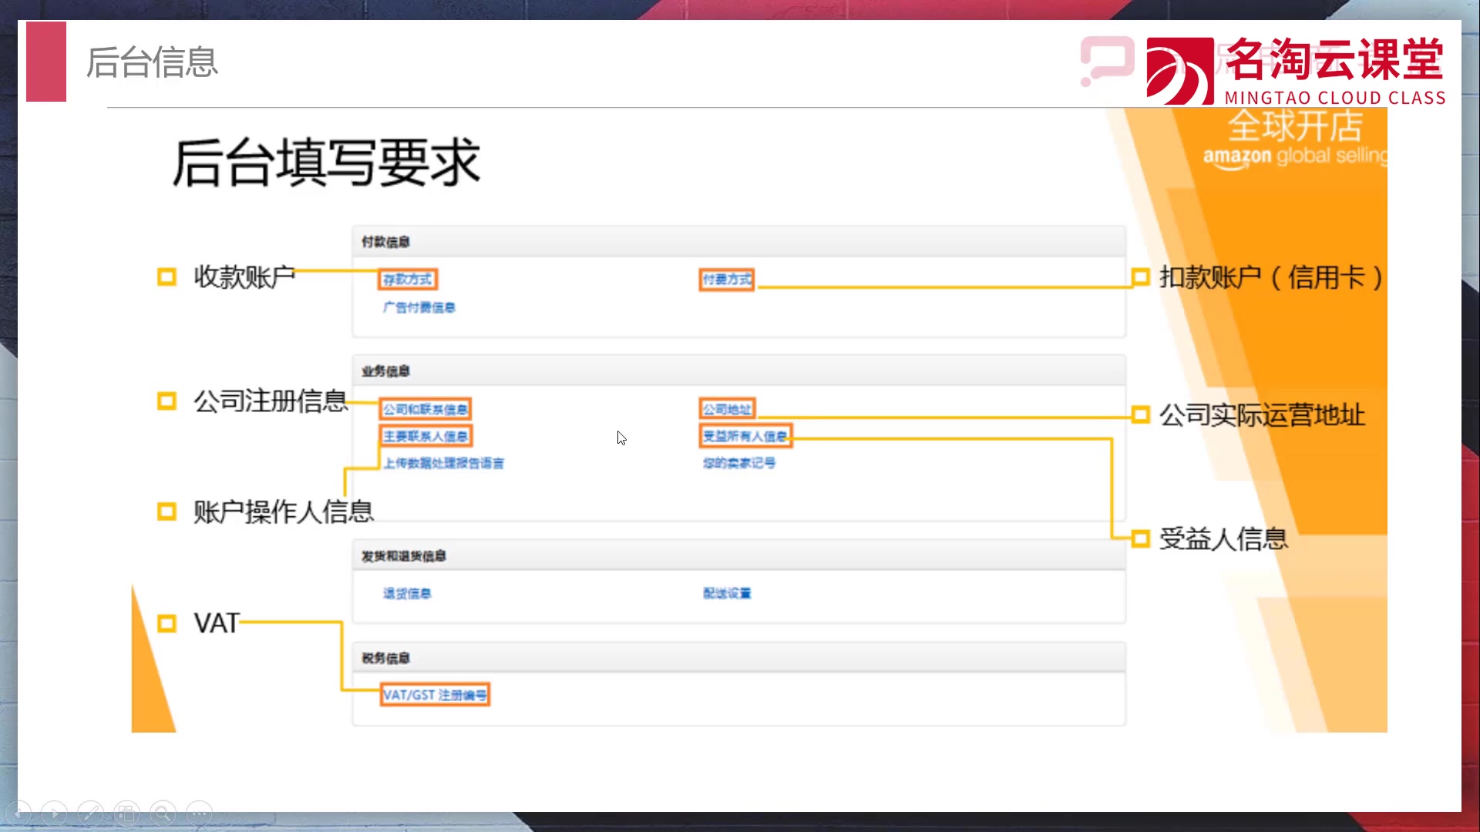The width and height of the screenshot is (1480, 832).
Task: Open more slideshow options ellipsis
Action: [x=200, y=813]
